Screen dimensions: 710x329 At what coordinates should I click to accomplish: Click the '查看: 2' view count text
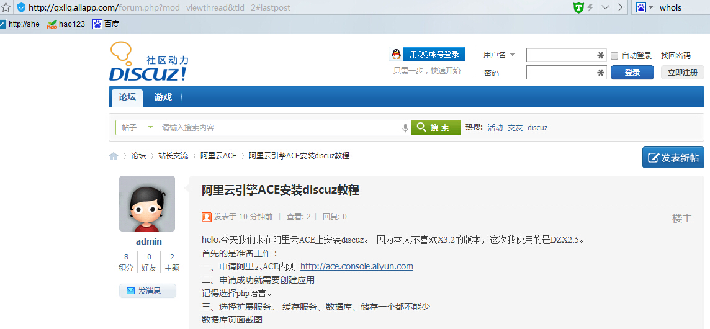click(x=299, y=217)
